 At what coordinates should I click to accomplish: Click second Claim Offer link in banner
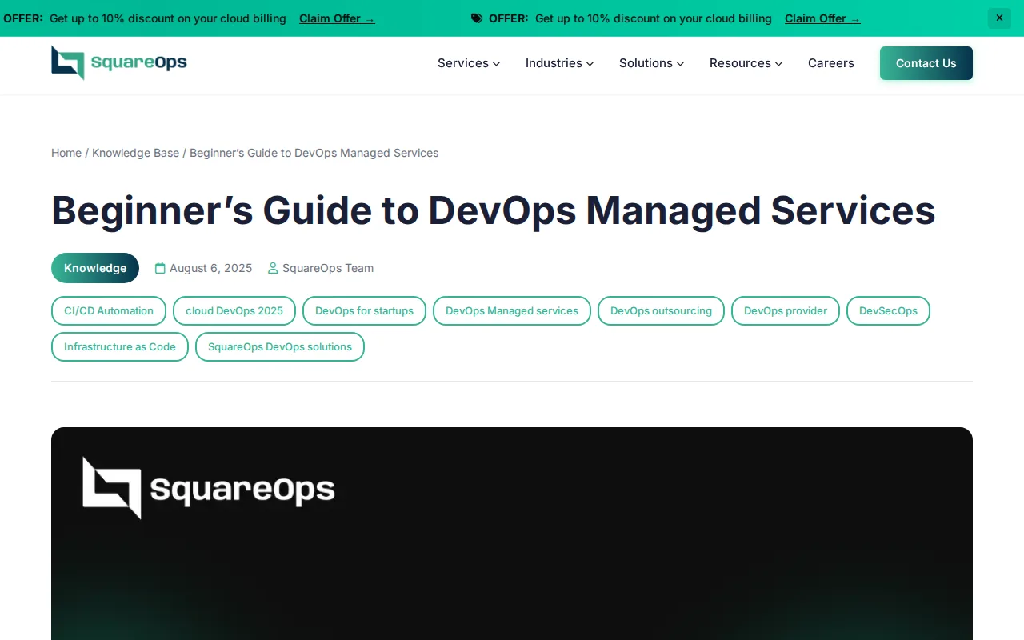coord(822,18)
